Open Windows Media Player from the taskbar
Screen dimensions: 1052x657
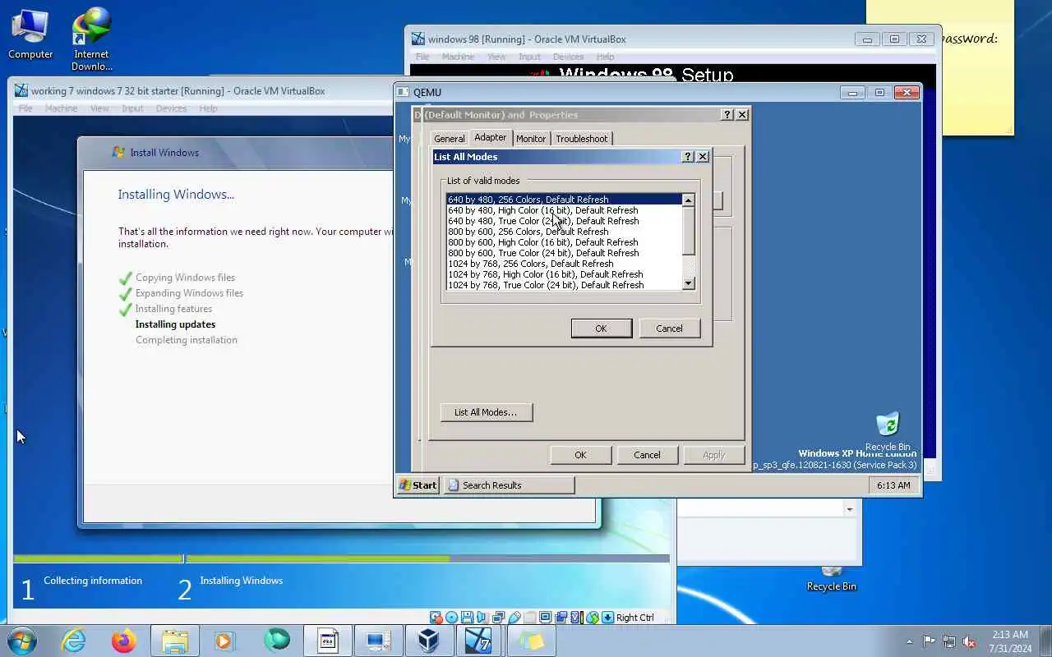[225, 641]
